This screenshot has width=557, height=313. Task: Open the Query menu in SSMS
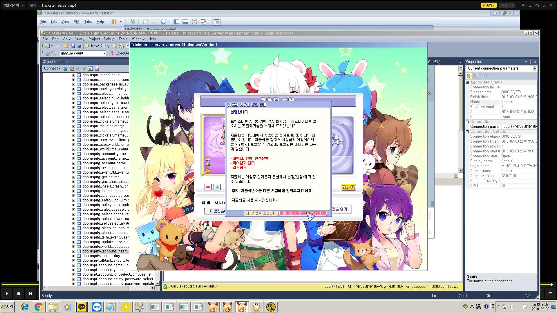pos(79,39)
